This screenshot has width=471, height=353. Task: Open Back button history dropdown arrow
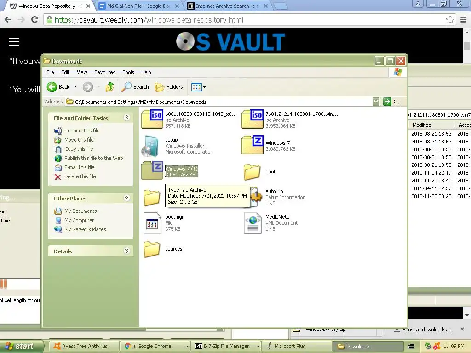75,87
